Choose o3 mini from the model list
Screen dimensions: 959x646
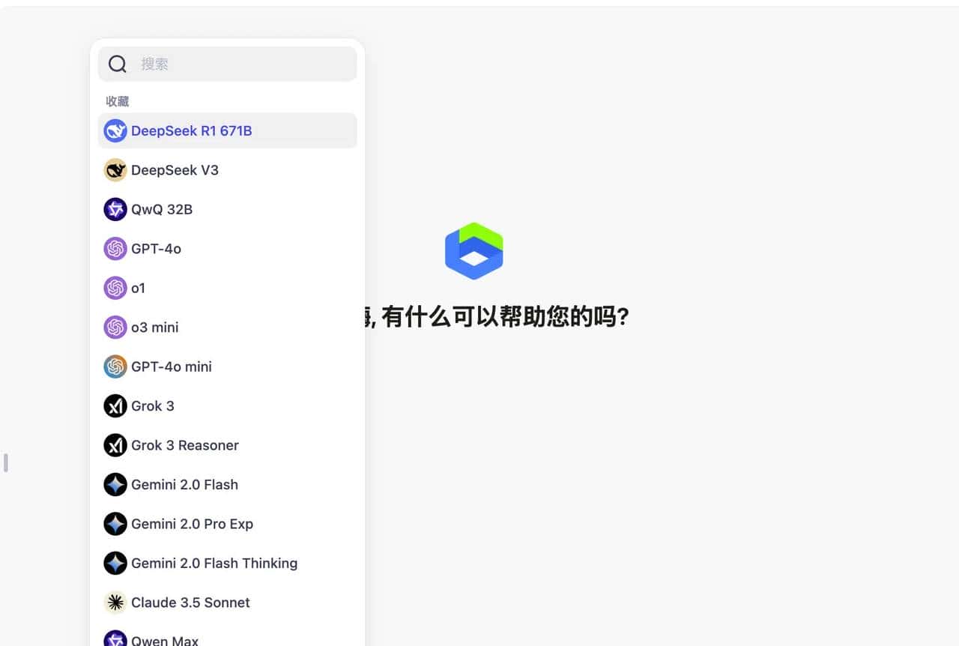154,327
